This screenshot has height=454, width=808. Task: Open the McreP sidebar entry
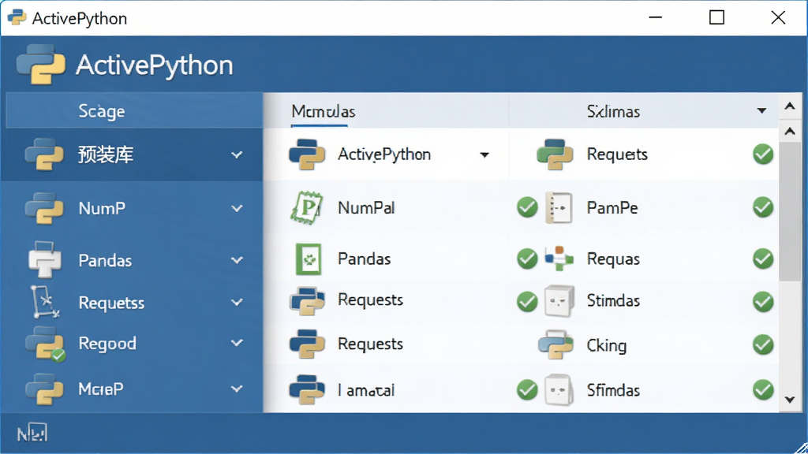pyautogui.click(x=132, y=389)
